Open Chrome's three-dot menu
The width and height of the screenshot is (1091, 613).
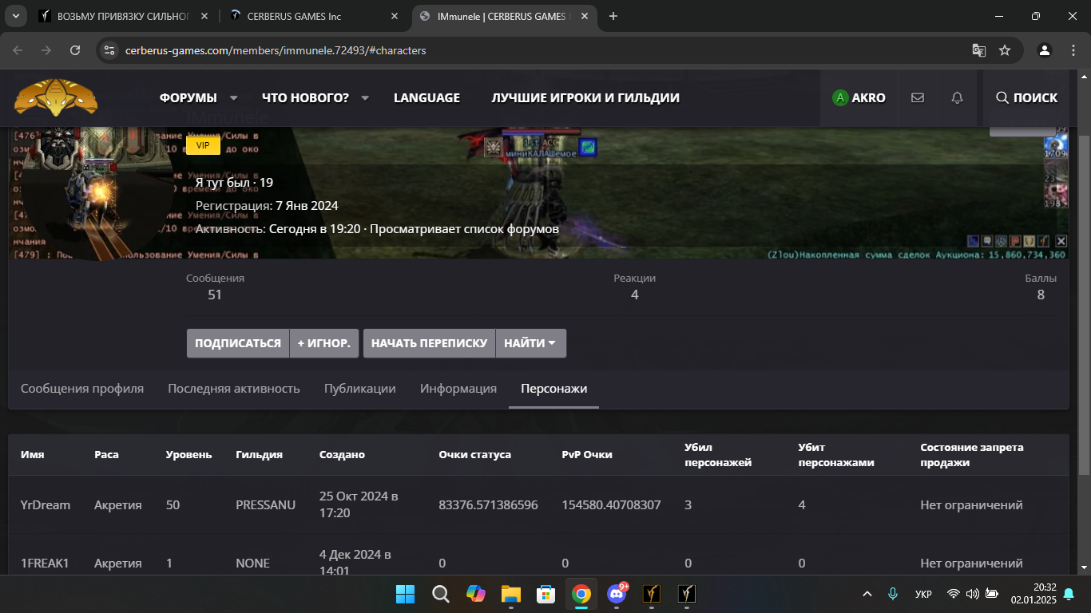point(1072,50)
